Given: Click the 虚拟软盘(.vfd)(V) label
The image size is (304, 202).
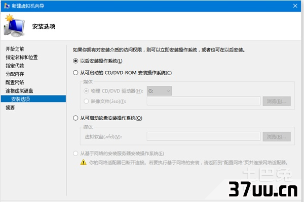Looking at the screenshot, I should click(x=103, y=137).
